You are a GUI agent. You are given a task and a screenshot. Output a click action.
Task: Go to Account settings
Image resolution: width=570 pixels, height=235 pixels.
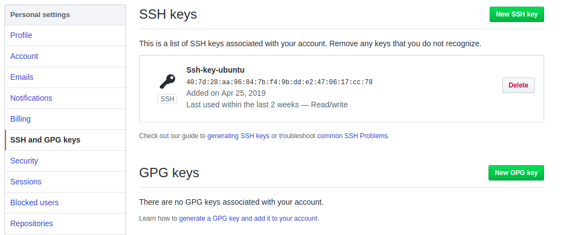tap(24, 56)
